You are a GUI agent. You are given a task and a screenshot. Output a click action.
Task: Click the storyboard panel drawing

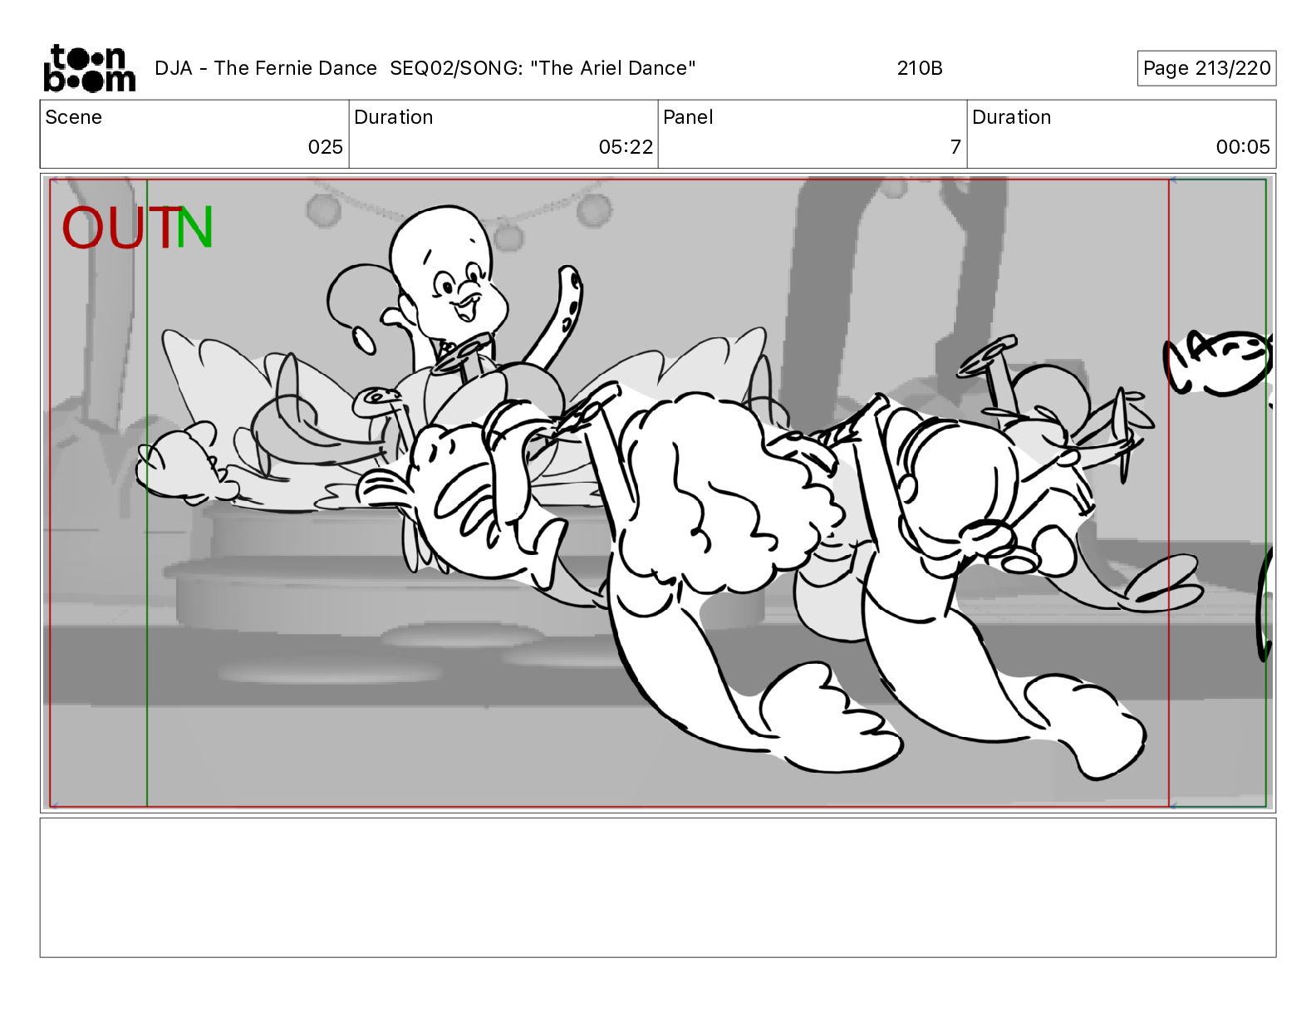[x=658, y=493]
